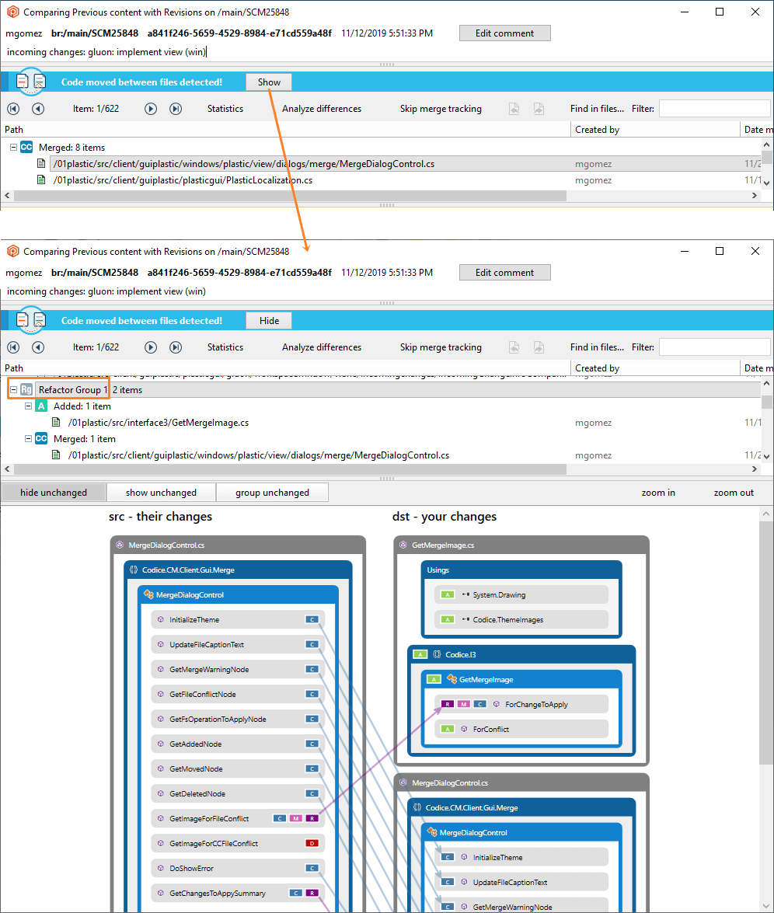The image size is (774, 913).
Task: Click the horizontal scrollbar in the upper window list
Action: pos(290,197)
